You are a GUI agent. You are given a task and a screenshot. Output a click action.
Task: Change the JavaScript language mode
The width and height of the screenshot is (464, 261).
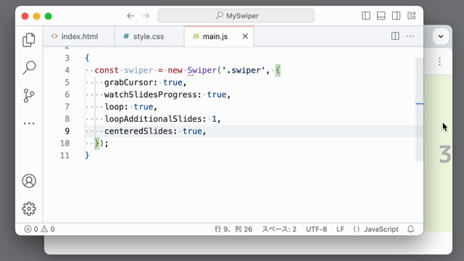pos(376,229)
